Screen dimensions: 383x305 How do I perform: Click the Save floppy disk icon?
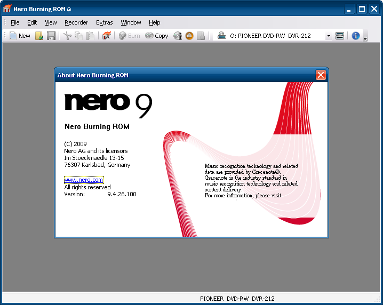(51, 36)
